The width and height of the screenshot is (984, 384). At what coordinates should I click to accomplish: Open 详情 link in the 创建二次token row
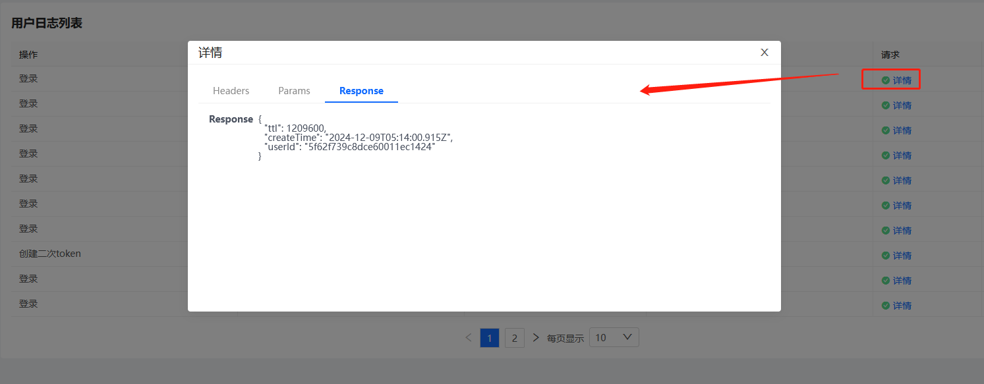pos(902,256)
